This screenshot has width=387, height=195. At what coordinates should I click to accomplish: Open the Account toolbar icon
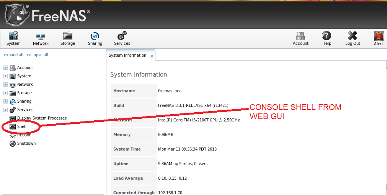coord(300,36)
